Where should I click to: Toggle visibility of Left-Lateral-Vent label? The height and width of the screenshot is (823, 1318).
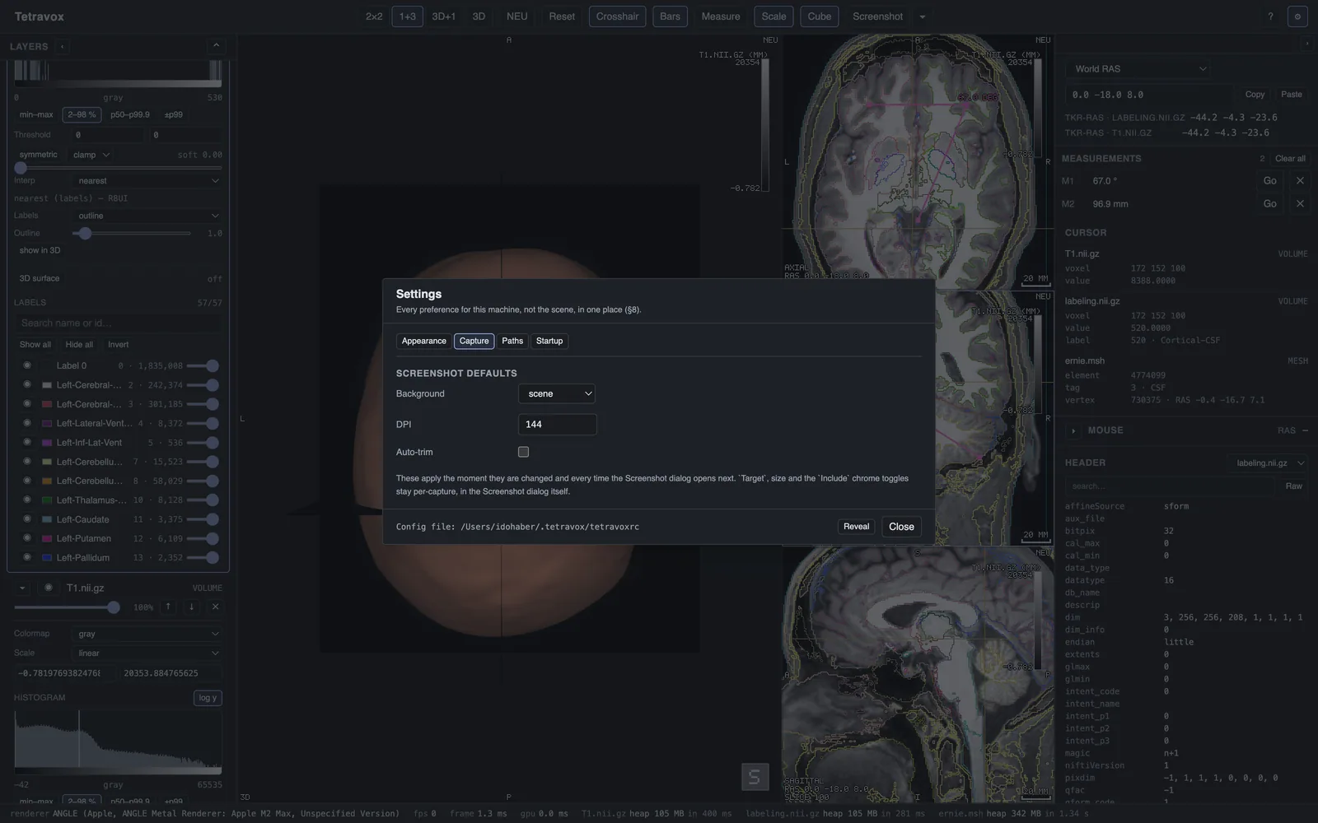[27, 423]
